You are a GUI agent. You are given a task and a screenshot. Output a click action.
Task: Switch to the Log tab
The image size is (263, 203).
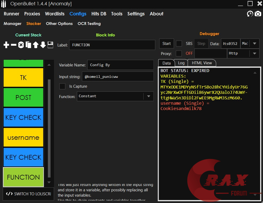tap(181, 63)
